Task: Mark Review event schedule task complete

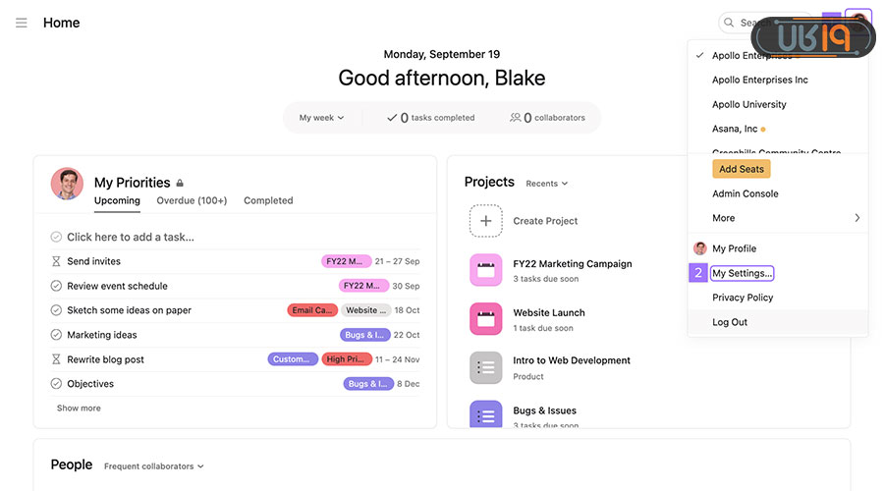Action: (56, 286)
